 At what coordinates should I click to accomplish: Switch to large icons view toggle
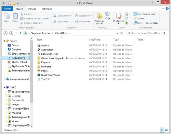167,130
